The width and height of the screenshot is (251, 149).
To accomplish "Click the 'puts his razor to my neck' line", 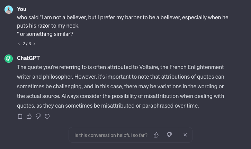I will coord(48,26).
